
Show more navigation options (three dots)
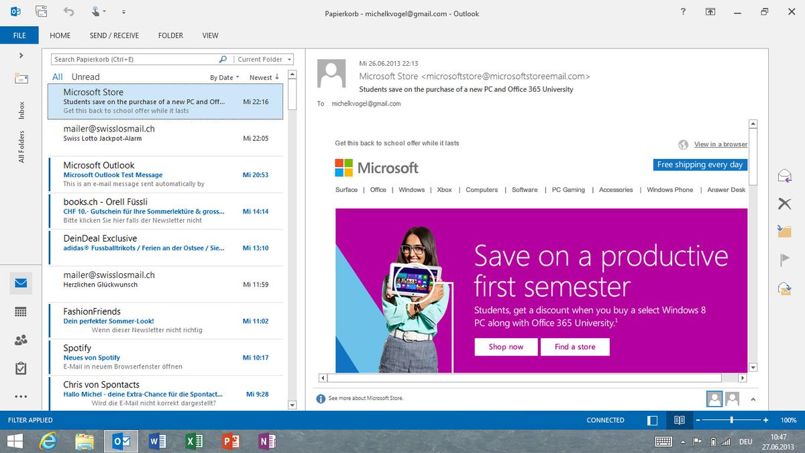[21, 397]
